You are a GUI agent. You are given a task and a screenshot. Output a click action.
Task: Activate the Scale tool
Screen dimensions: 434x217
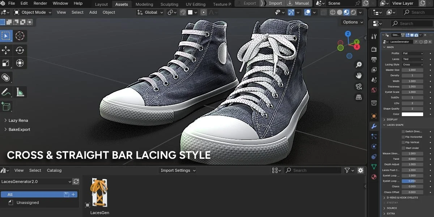(6, 63)
